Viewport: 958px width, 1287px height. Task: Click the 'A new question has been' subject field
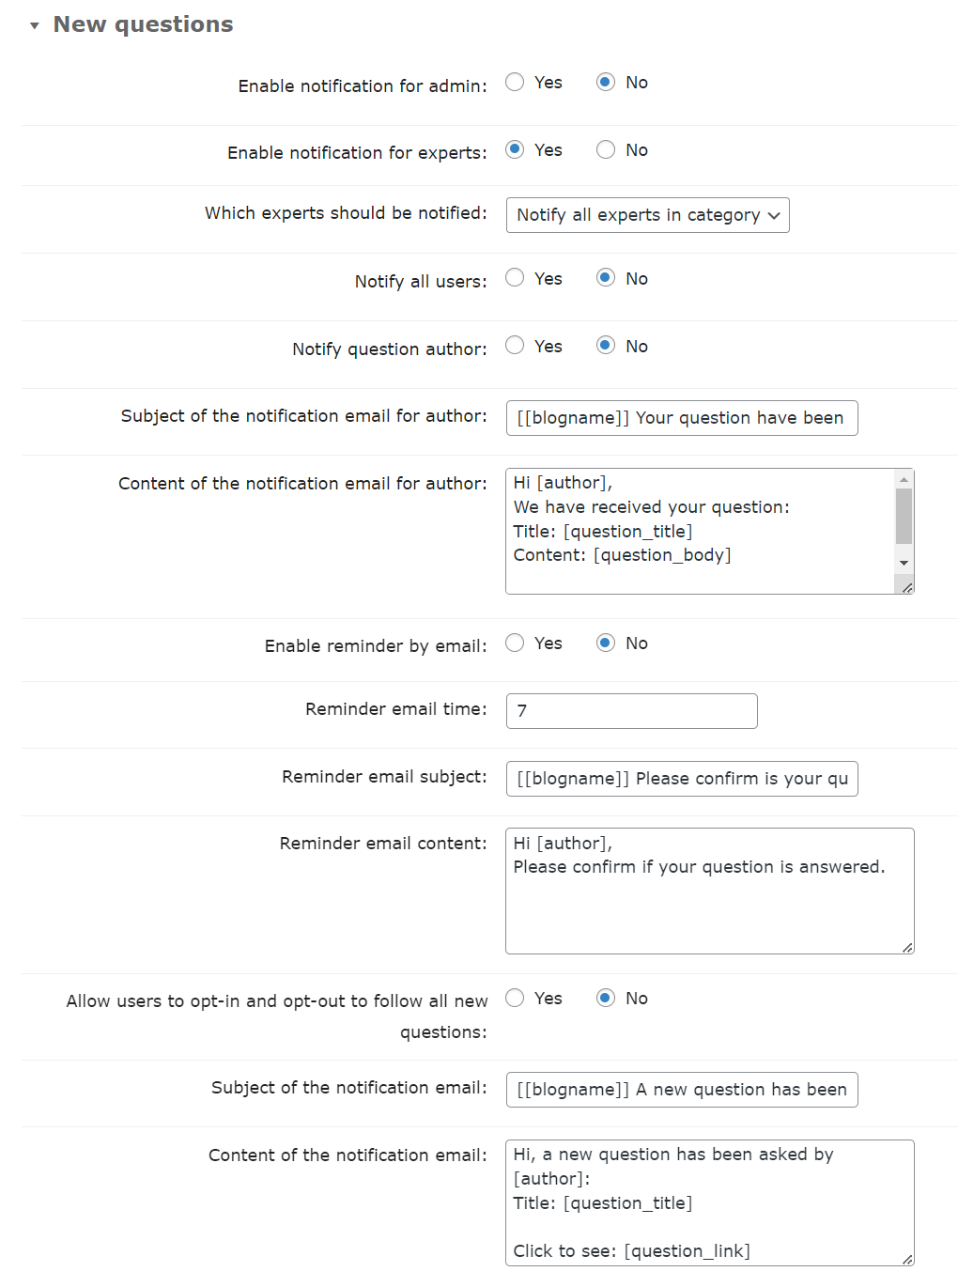pyautogui.click(x=682, y=1090)
